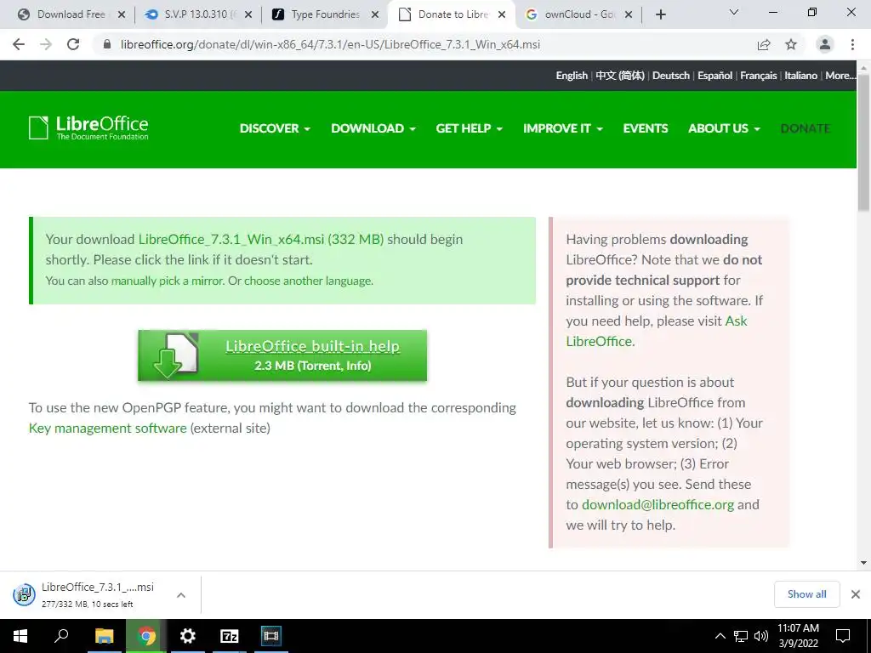Viewport: 871px width, 653px height.
Task: Open the More... languages link
Action: pos(840,76)
